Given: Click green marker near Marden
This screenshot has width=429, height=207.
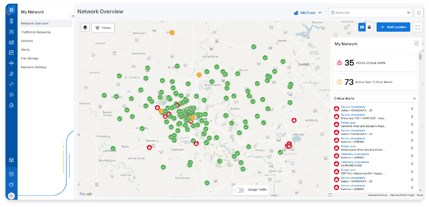Looking at the screenshot, I should click(254, 47).
